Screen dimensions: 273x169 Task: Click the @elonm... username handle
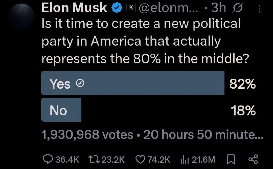[x=169, y=8]
